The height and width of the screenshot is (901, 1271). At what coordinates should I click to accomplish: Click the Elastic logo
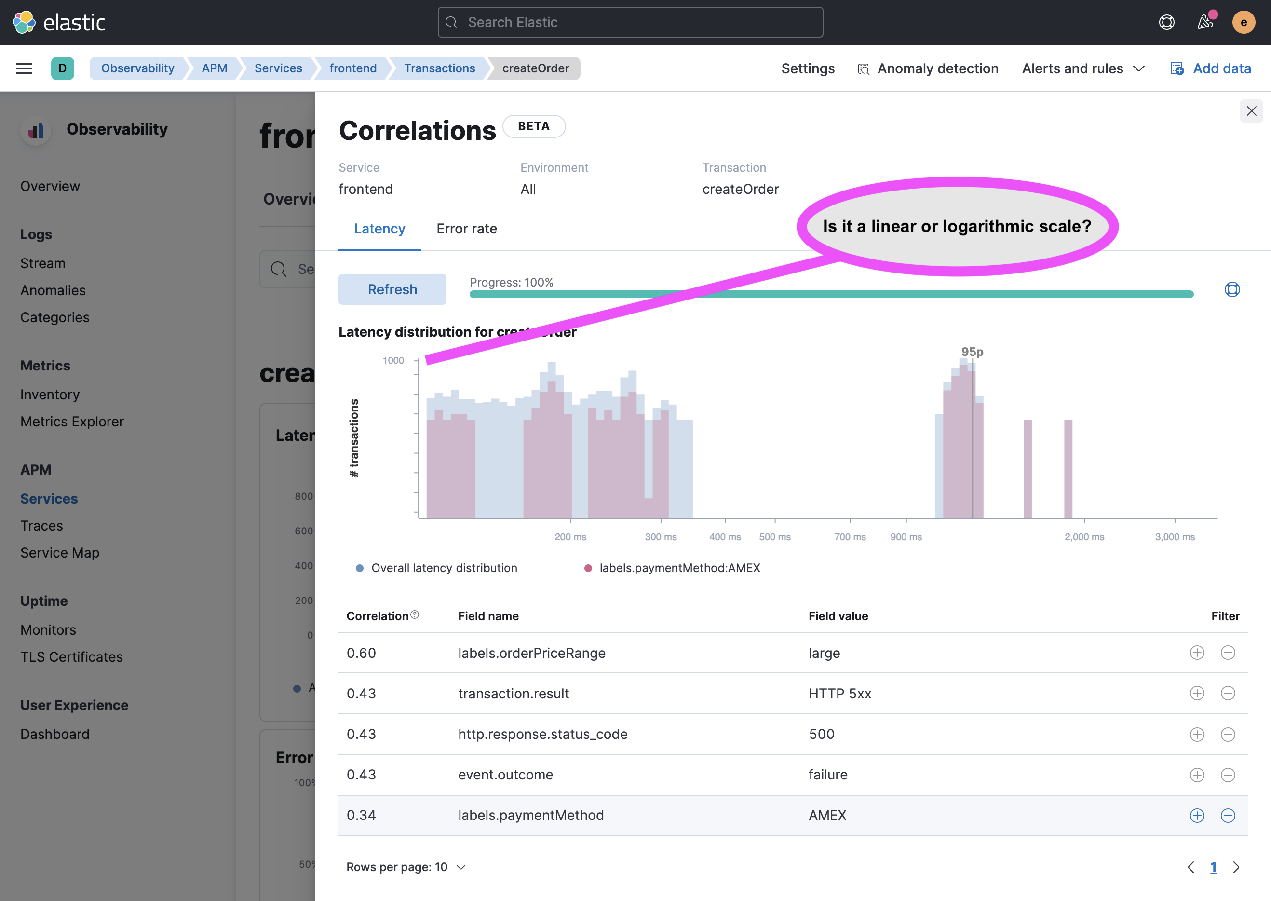(59, 22)
